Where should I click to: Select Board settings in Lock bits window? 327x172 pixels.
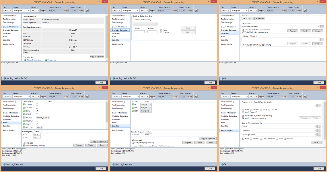[118, 108]
